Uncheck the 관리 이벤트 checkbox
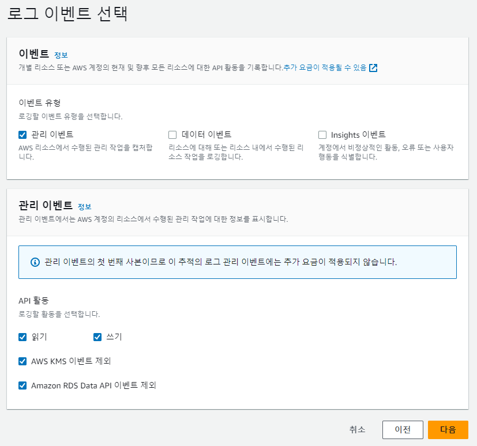477x446 pixels. [22, 135]
